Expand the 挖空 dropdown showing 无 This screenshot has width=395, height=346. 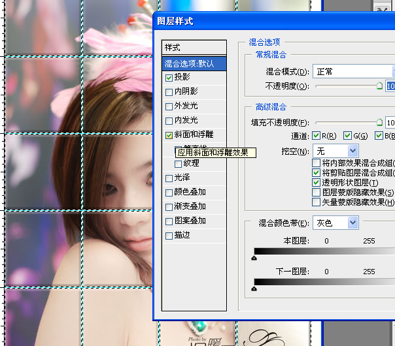[x=335, y=151]
